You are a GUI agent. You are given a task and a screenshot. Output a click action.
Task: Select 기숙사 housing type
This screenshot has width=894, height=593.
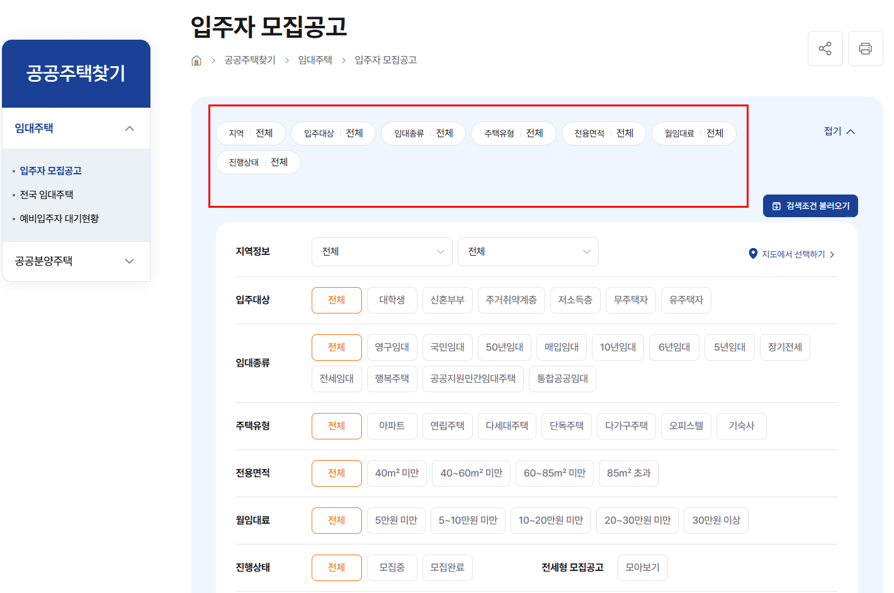[x=741, y=426]
